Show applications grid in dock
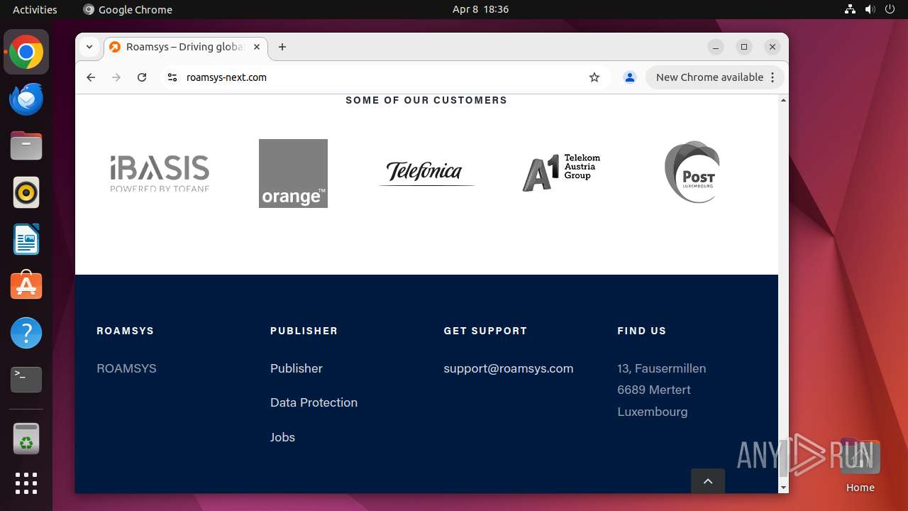This screenshot has height=511, width=908. point(26,483)
